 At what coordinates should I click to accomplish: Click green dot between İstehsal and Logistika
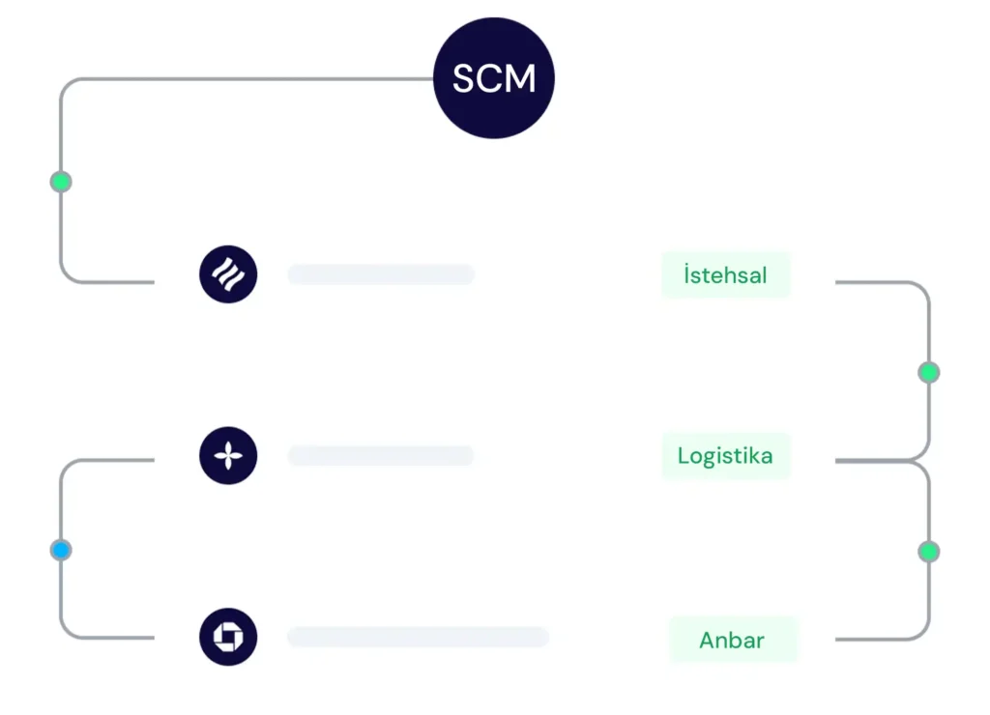pyautogui.click(x=929, y=372)
